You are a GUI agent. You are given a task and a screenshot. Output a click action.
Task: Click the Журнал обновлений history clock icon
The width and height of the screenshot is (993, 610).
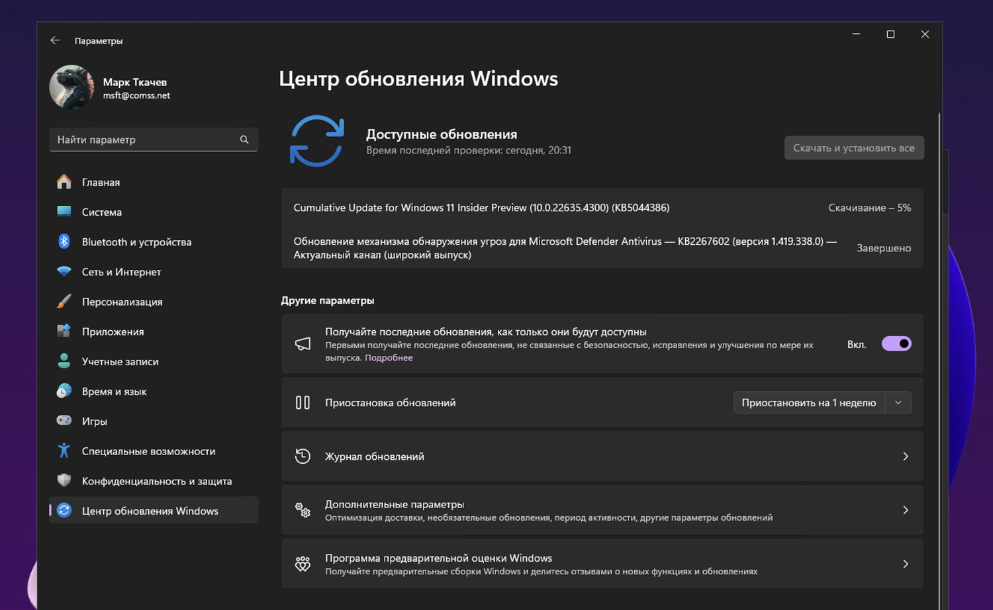coord(303,456)
